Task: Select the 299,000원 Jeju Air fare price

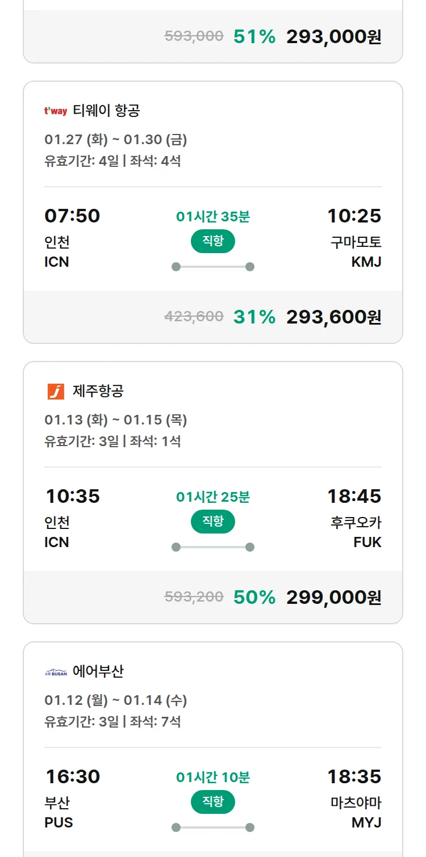Action: pyautogui.click(x=333, y=597)
